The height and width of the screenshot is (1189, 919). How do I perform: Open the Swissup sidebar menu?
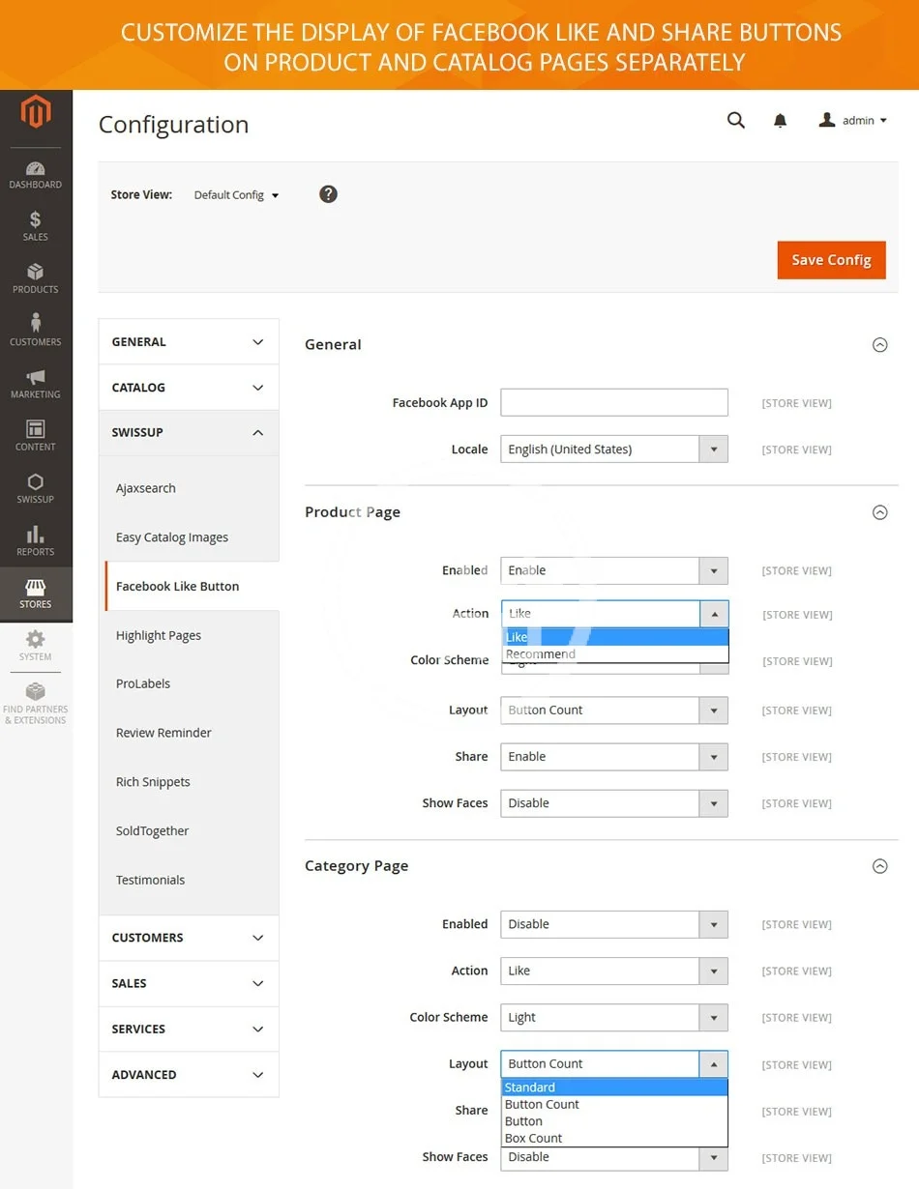click(36, 488)
